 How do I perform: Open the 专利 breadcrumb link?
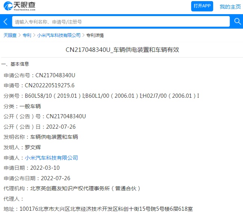(27, 35)
